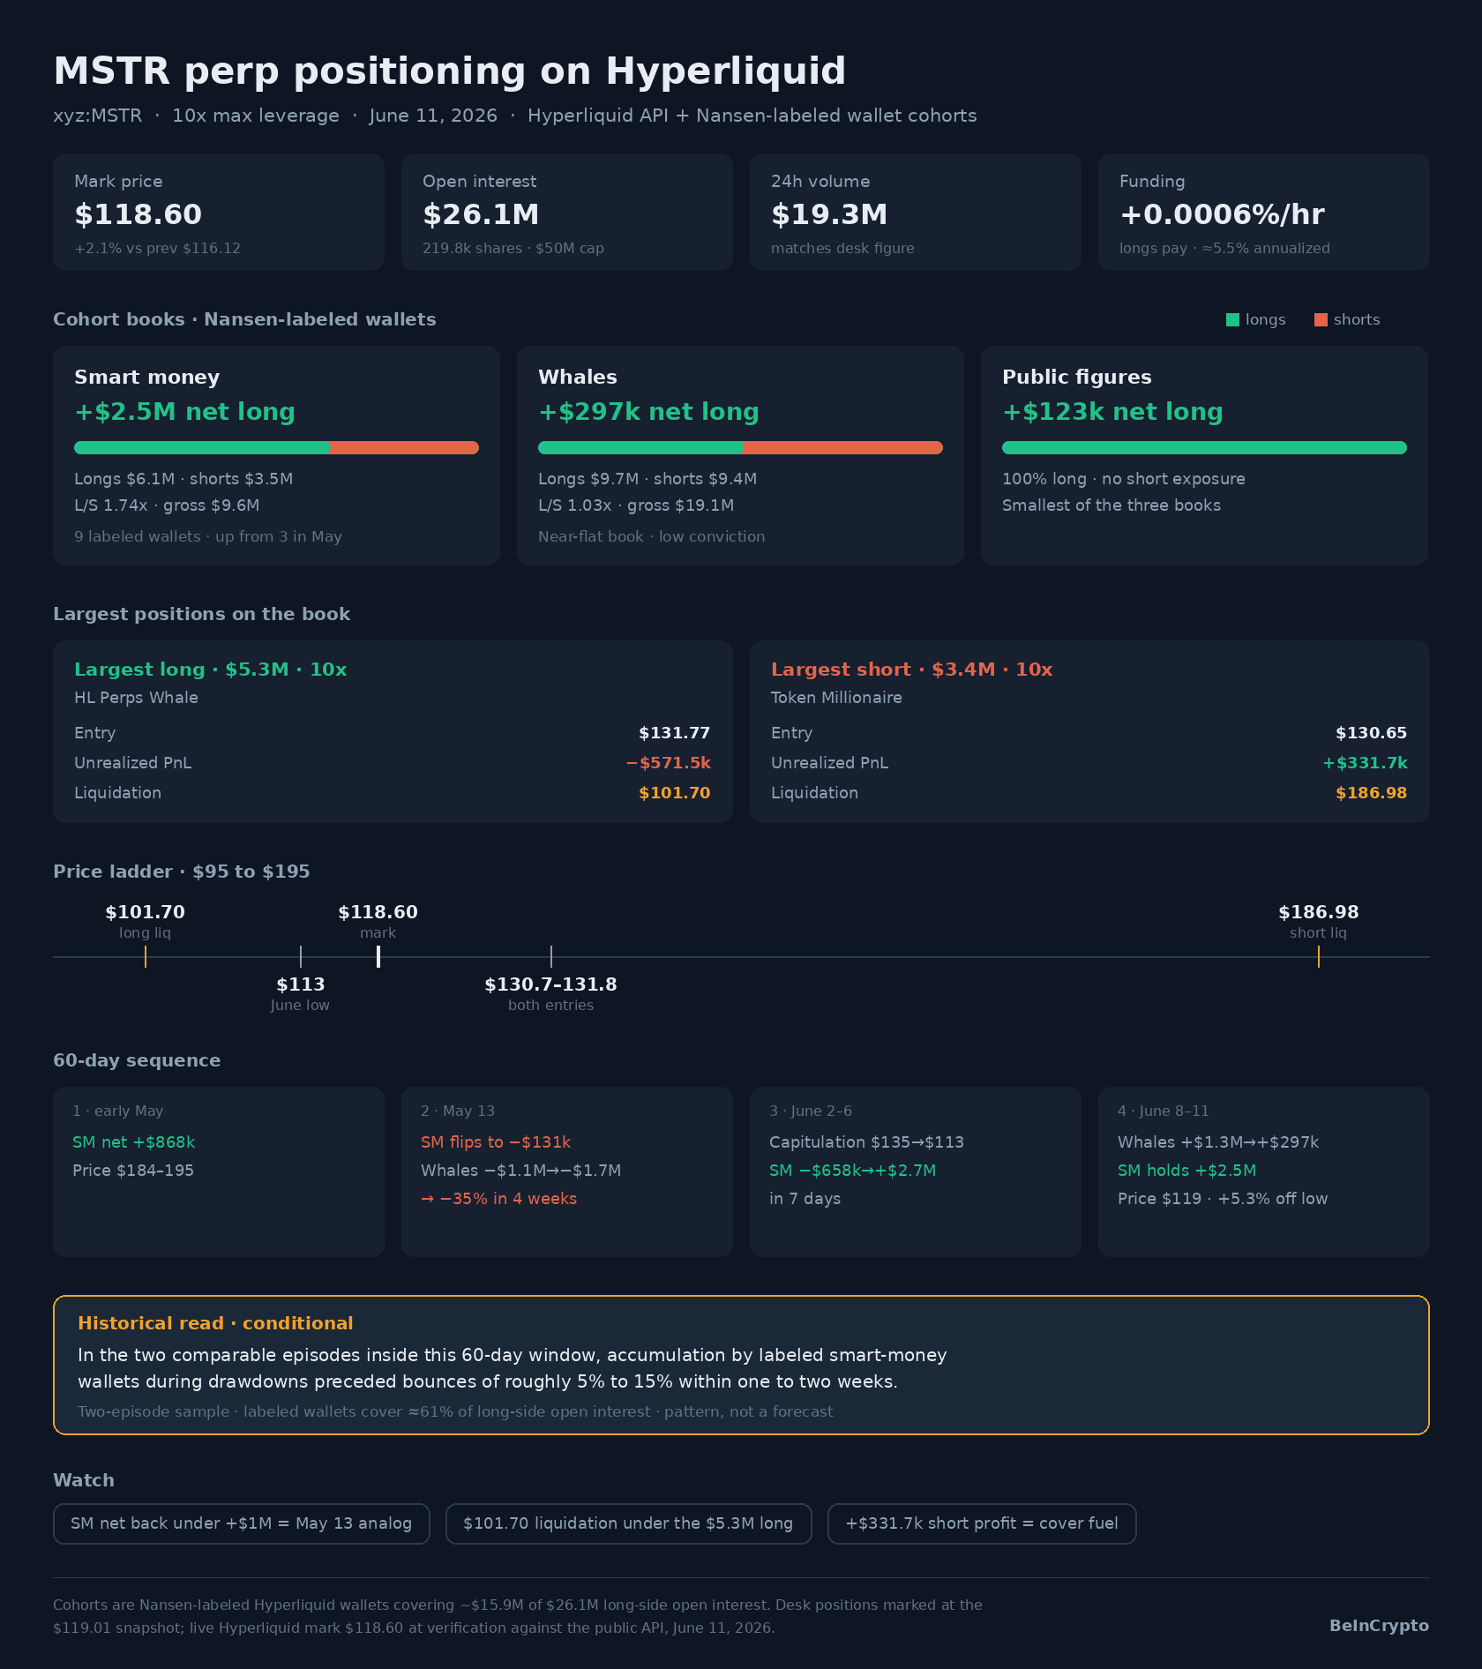Click the 'HL Perps Whale' wallet label
The height and width of the screenshot is (1669, 1482).
[136, 698]
